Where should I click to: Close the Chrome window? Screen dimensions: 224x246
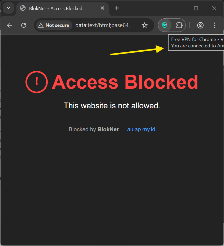click(214, 8)
